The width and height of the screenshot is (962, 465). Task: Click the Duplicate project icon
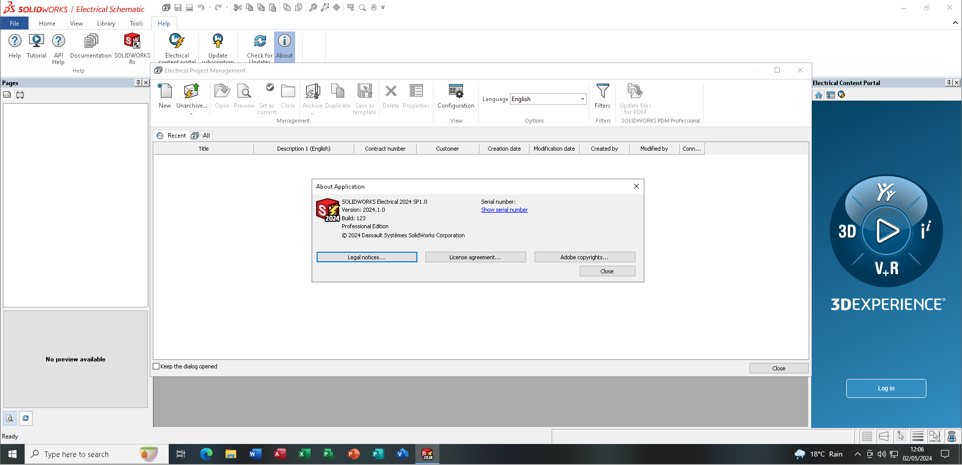338,91
